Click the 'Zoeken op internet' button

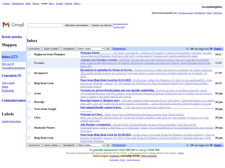click(x=102, y=25)
